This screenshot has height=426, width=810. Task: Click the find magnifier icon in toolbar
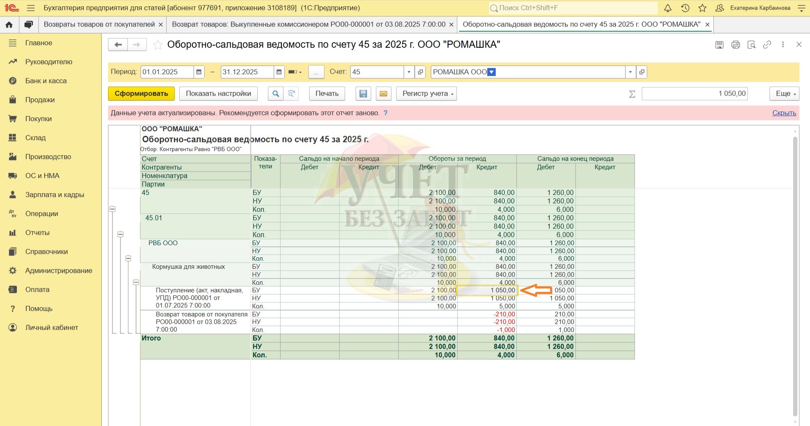coord(275,94)
